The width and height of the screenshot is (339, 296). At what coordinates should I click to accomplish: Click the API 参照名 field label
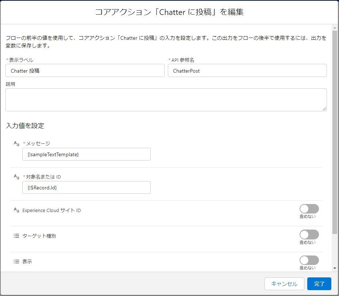pos(183,60)
